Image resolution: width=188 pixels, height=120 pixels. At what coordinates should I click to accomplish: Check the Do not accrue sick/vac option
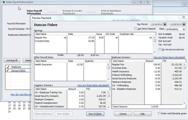[x=160, y=49]
